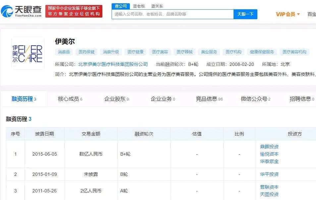Image resolution: width=316 pixels, height=200 pixels.
Task: Select the 美业服务 tag
Action: point(209,52)
